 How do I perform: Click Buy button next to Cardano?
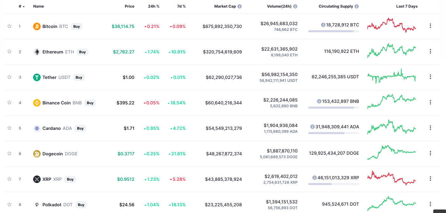(x=80, y=128)
